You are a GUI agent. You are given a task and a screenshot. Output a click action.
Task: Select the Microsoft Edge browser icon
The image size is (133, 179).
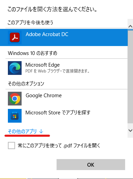(x=15, y=68)
